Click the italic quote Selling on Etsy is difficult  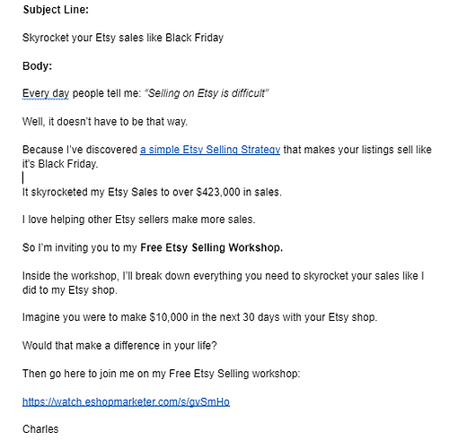coord(207,93)
